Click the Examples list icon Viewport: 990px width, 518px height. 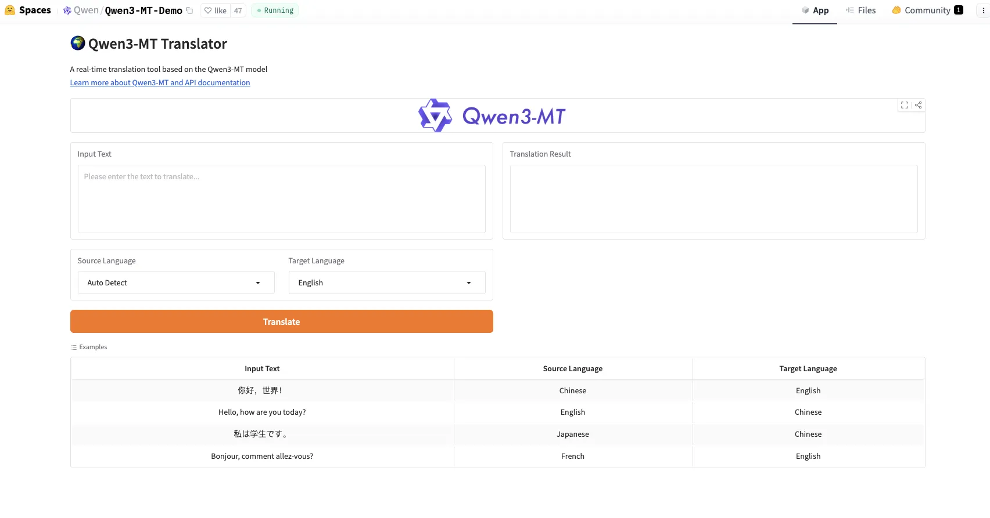click(74, 347)
